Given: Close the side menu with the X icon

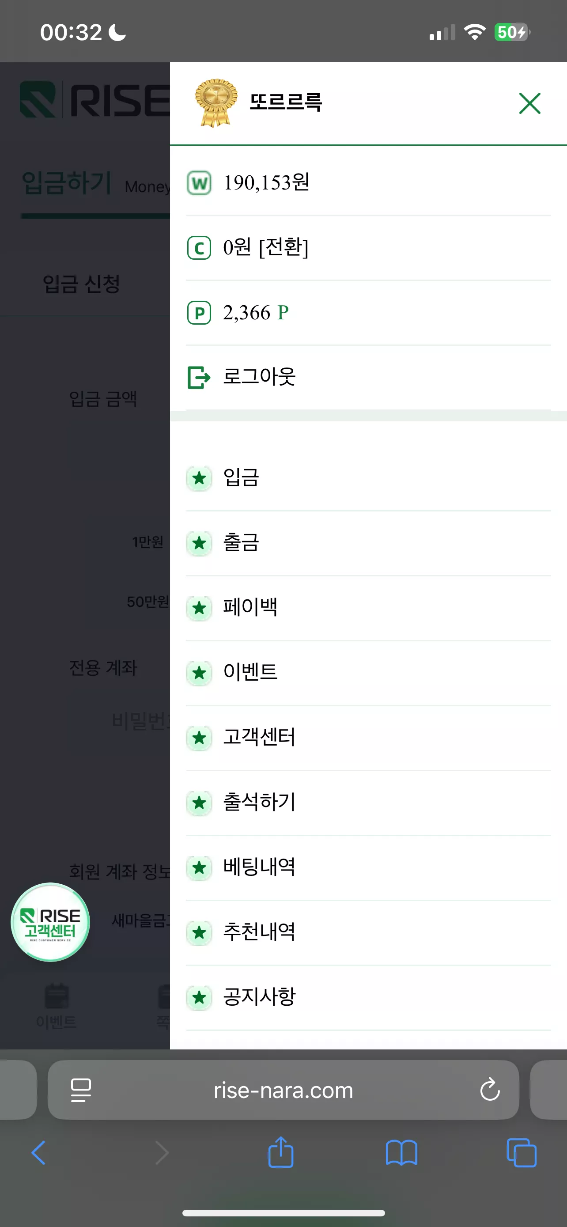Looking at the screenshot, I should tap(529, 103).
